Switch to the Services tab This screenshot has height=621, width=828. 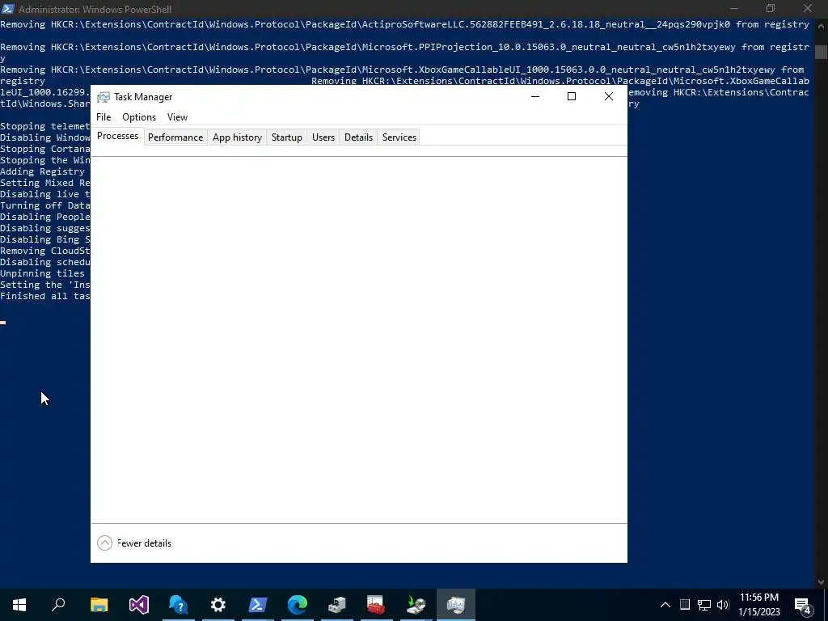point(399,137)
